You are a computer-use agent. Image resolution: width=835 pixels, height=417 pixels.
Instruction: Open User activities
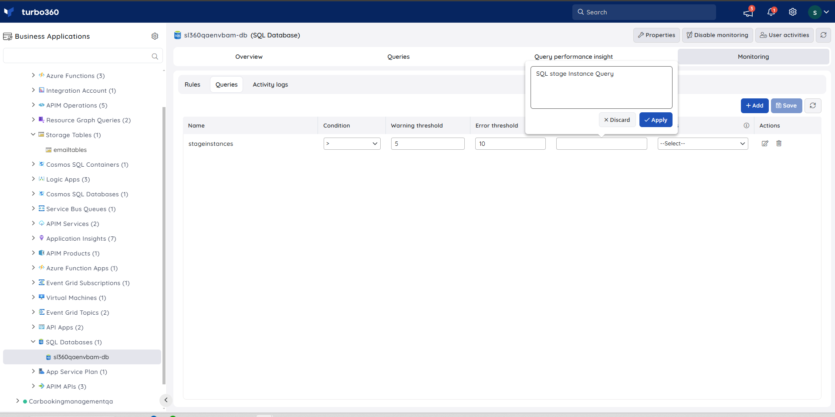tap(784, 35)
